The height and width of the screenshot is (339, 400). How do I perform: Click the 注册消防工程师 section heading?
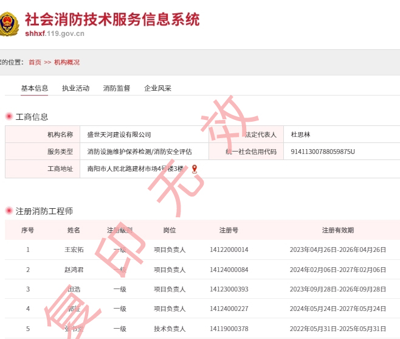pos(44,211)
